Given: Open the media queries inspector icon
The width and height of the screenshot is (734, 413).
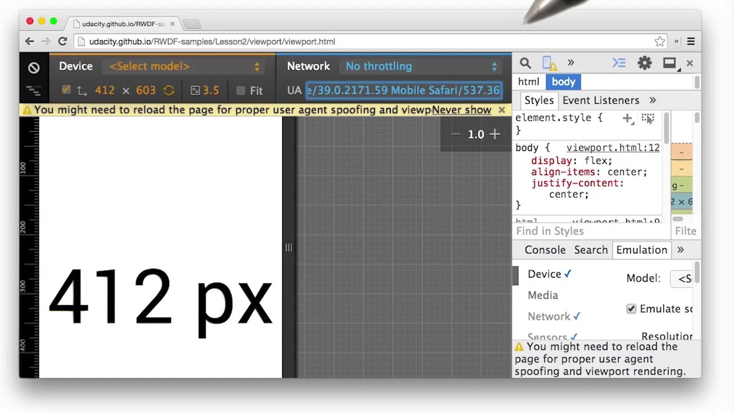Looking at the screenshot, I should pos(34,91).
